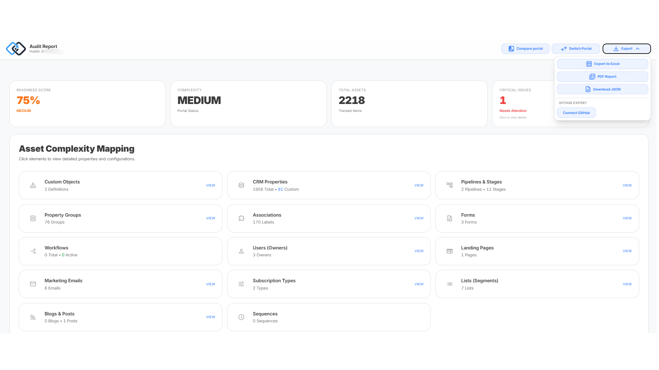659x370 pixels.
Task: Click the Switch Portal button
Action: (x=576, y=49)
